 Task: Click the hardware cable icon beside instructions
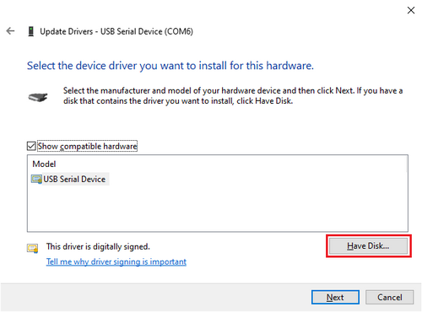pos(38,97)
